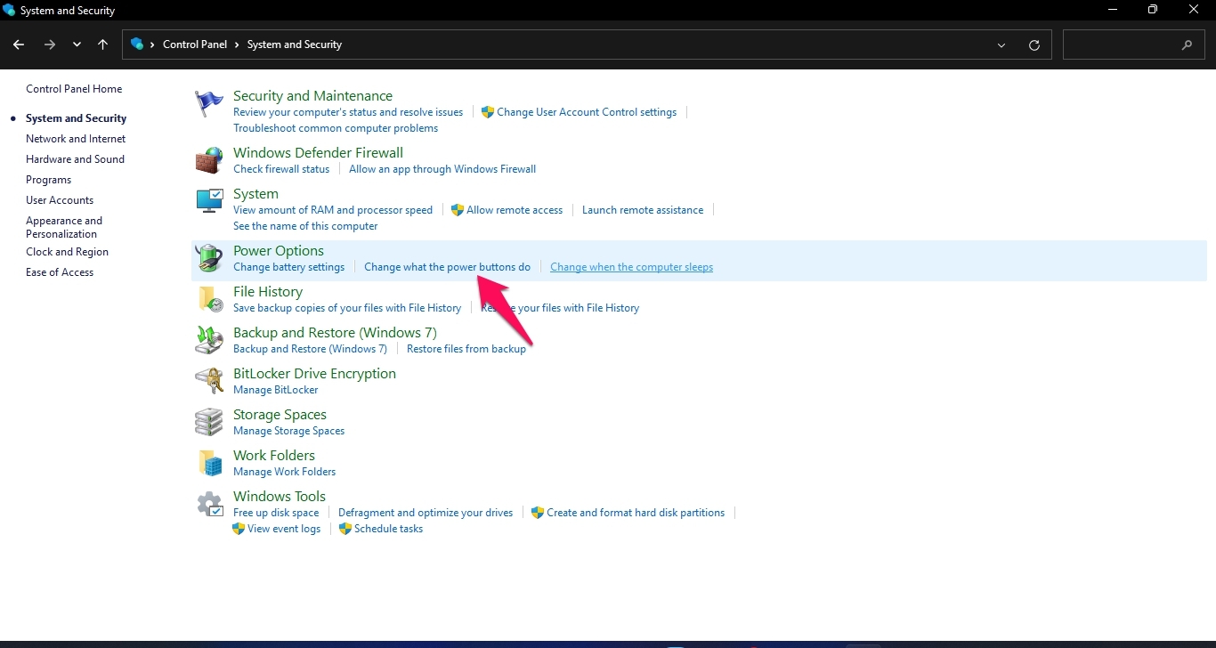Click Check firewall status link
1216x648 pixels.
tap(281, 169)
